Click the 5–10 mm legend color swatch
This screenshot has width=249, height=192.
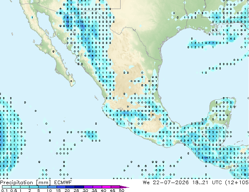point(43,187)
